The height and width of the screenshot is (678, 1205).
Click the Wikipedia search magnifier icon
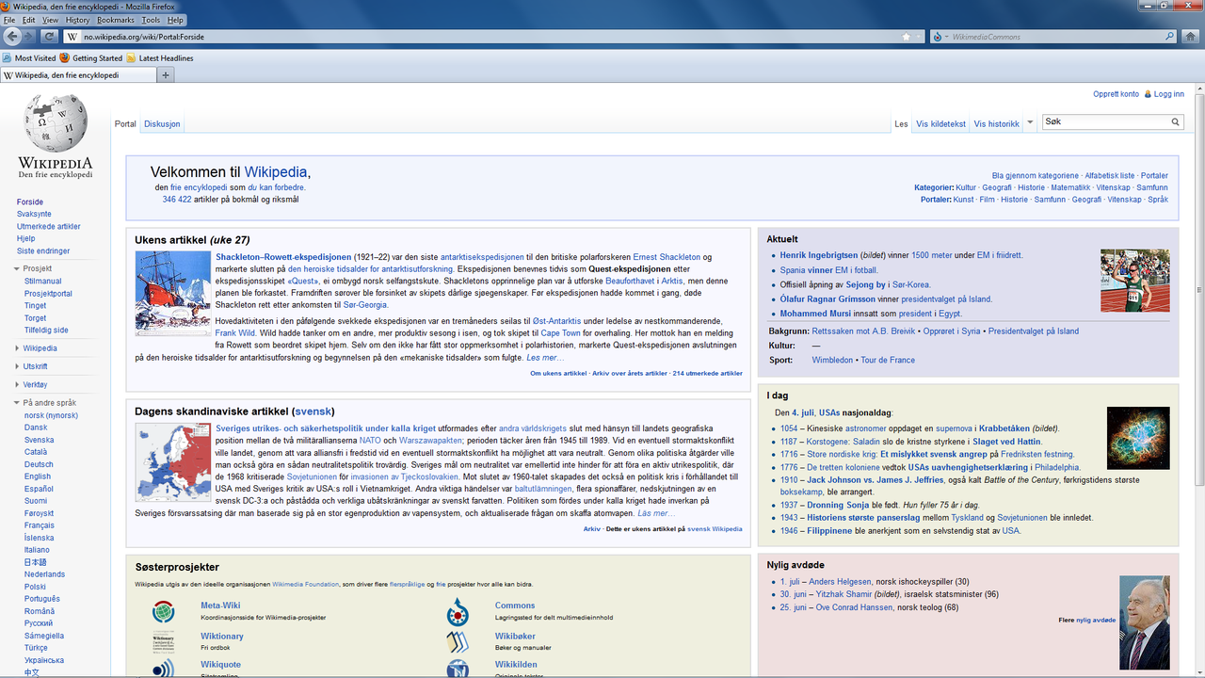[1176, 122]
